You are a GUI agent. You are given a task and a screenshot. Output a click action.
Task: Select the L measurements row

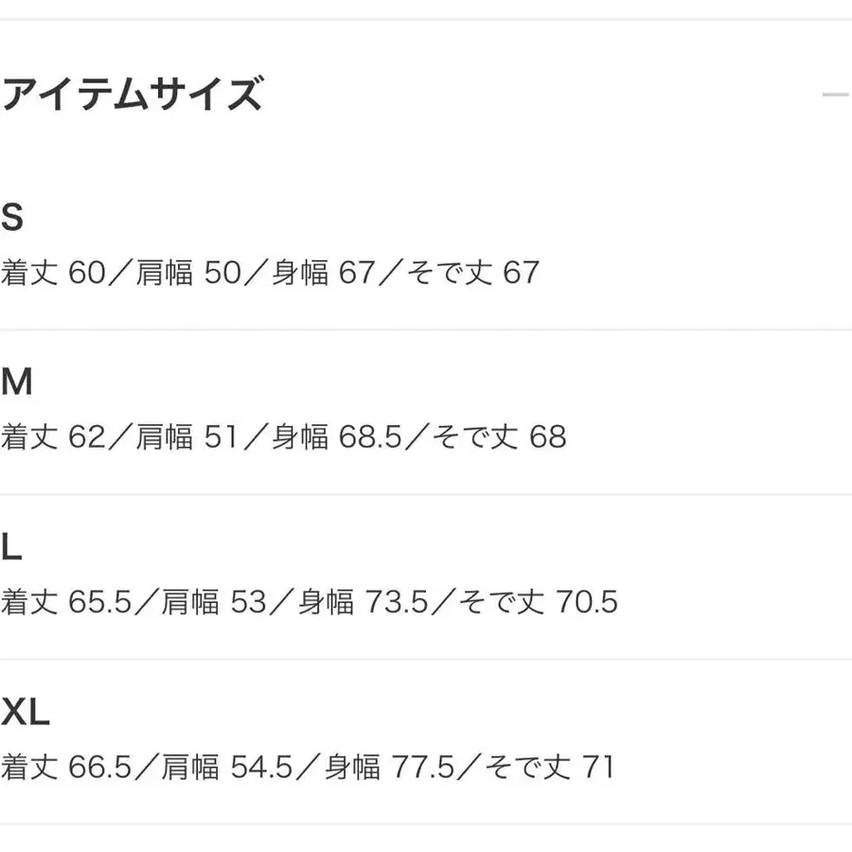click(308, 601)
